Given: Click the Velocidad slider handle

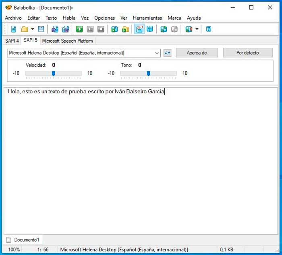Looking at the screenshot, I should pyautogui.click(x=54, y=73).
